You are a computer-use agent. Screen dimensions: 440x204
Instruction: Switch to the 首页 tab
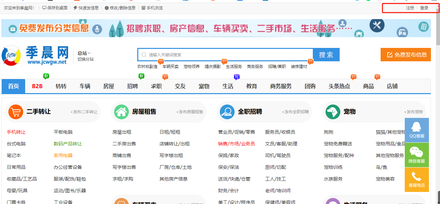pyautogui.click(x=13, y=86)
